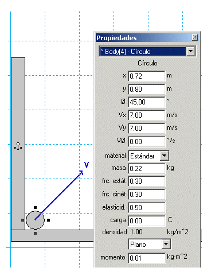Viewport: 219px width, 279px height.
Task: Click the anchor icon on the vertical wall
Action: click(x=18, y=146)
